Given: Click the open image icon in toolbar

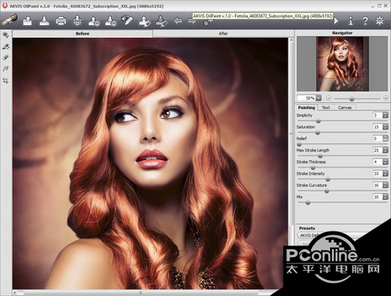Looking at the screenshot, I should pos(27,21).
